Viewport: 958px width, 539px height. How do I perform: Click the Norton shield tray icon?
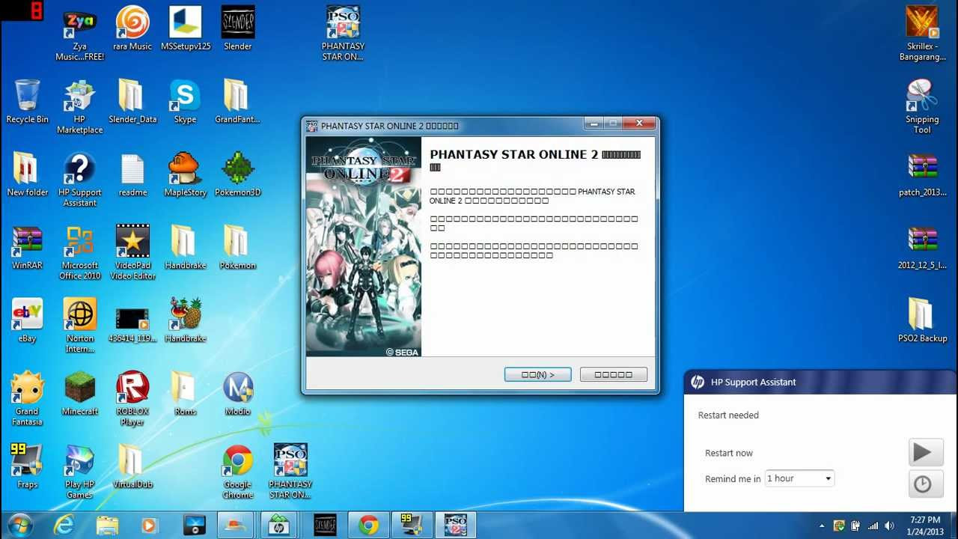pos(839,526)
